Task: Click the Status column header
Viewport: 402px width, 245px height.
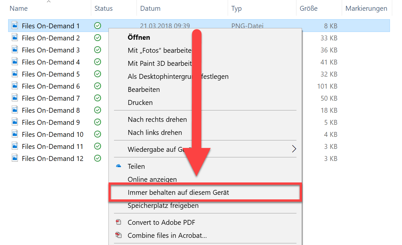Action: click(x=103, y=8)
